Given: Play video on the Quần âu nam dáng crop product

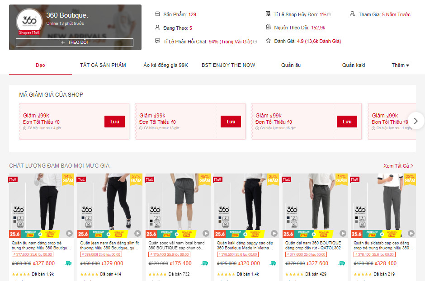Looking at the screenshot, I should (69, 234).
